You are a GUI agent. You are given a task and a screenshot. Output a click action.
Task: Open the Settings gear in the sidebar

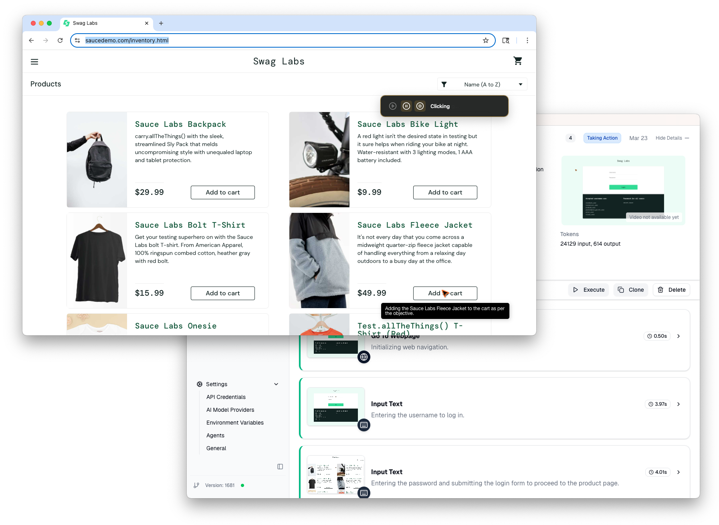(x=199, y=384)
